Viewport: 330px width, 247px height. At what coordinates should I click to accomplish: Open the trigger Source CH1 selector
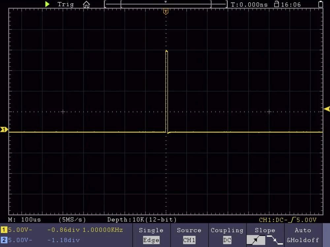point(189,235)
